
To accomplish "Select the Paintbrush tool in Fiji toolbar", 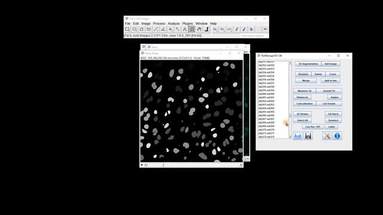I will (x=244, y=29).
